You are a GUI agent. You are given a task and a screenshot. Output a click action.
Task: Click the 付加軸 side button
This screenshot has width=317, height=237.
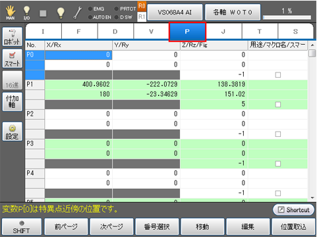pos(13,102)
